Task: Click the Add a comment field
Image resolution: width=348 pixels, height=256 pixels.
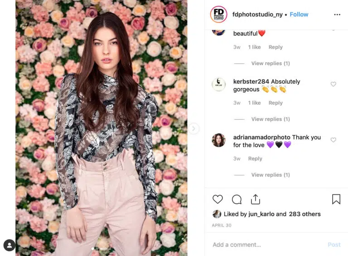Action: coord(269,245)
